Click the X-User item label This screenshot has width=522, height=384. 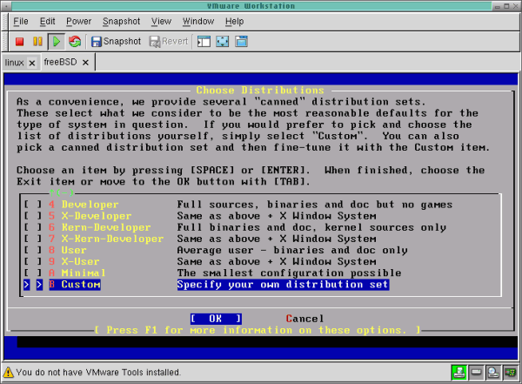tap(81, 262)
